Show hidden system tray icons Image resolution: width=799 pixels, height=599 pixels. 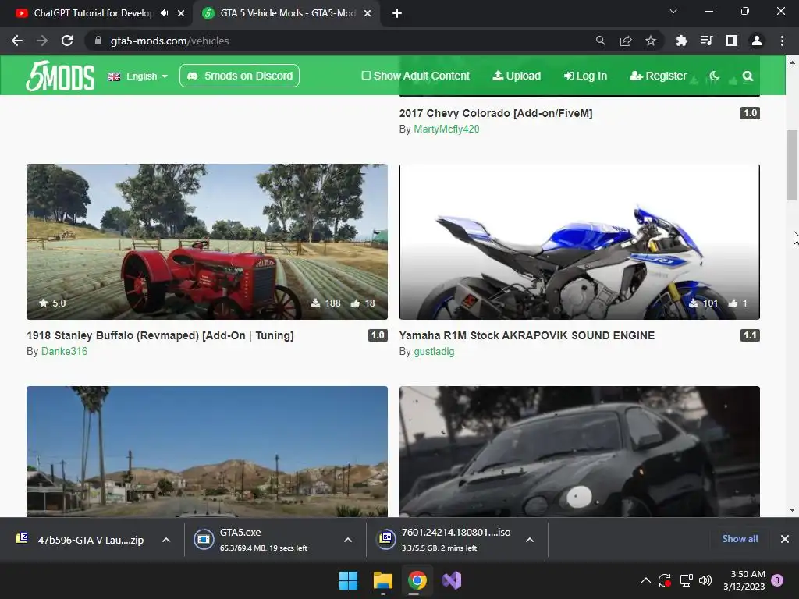point(645,580)
